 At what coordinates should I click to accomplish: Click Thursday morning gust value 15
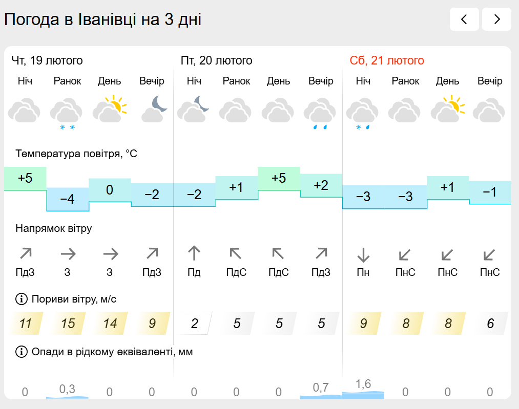68,324
